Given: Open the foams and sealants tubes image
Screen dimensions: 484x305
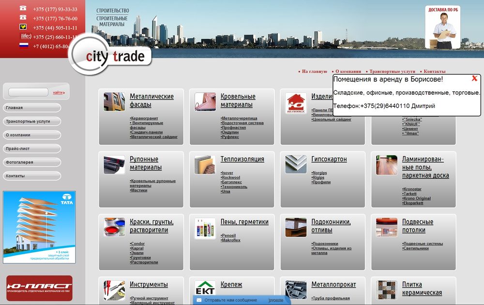Looking at the screenshot, I should point(205,228).
